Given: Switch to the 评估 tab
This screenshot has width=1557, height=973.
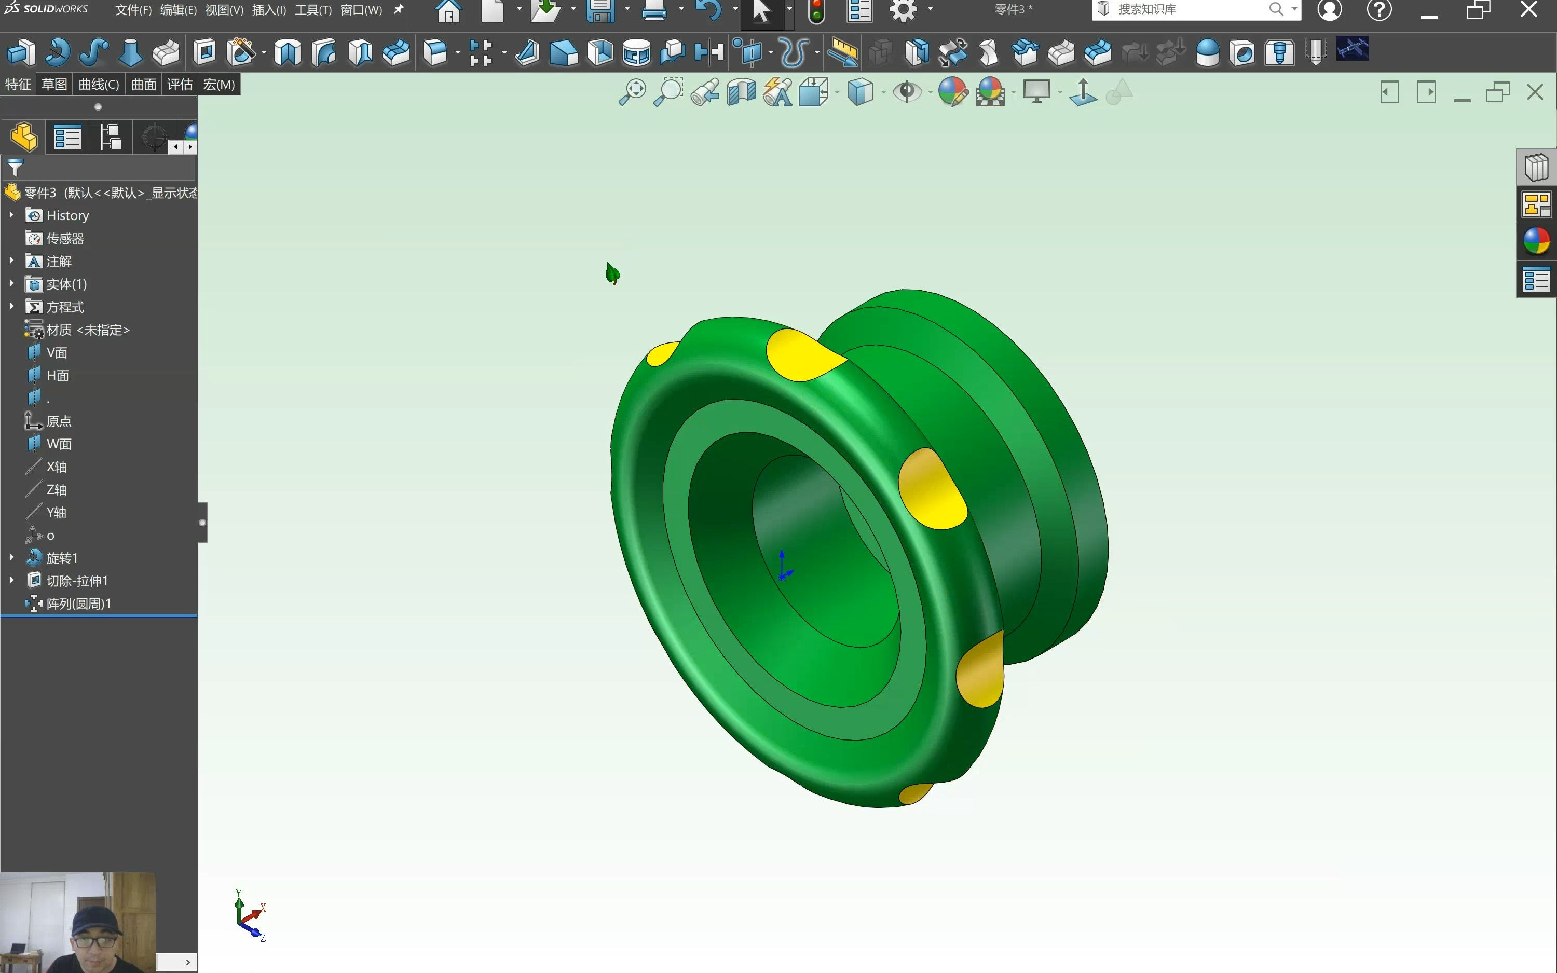Looking at the screenshot, I should (180, 84).
